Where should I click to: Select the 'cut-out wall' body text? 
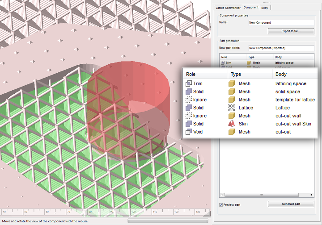(288, 116)
